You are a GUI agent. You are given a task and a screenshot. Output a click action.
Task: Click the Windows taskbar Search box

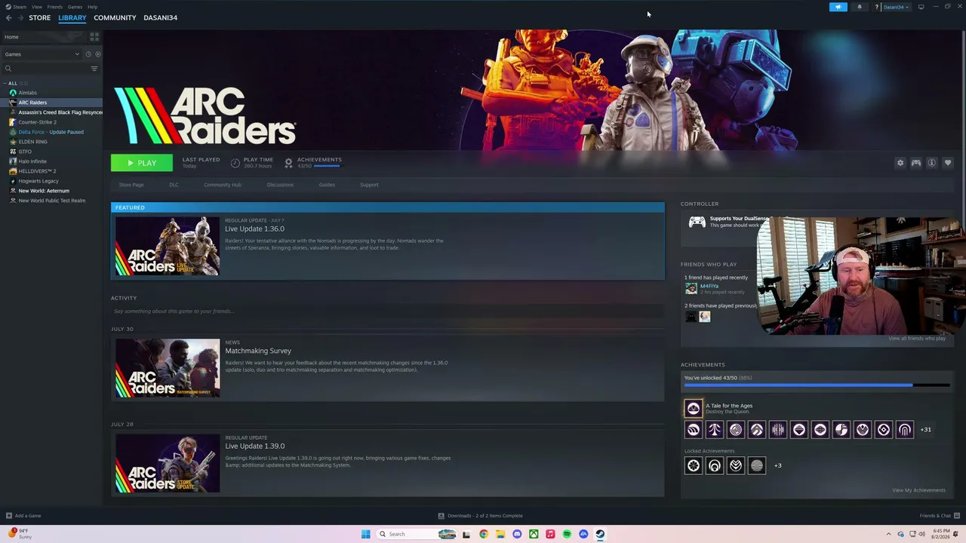[x=415, y=534]
